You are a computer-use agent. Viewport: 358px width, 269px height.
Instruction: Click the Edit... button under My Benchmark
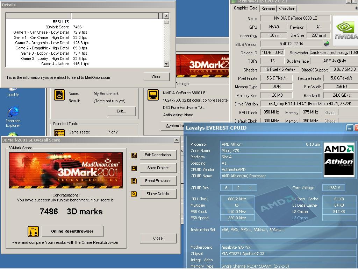click(121, 111)
